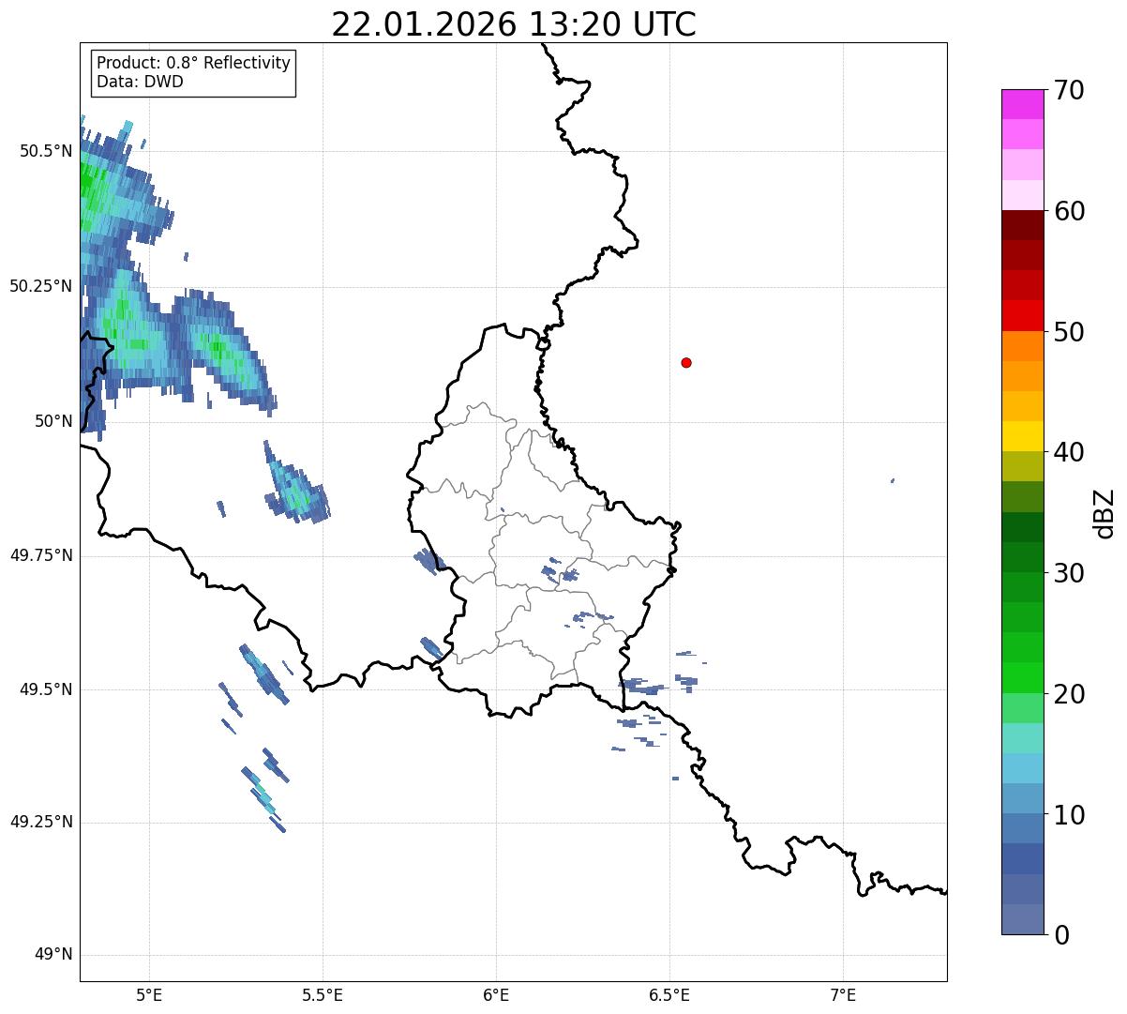The width and height of the screenshot is (1127, 1014).
Task: Click the longitude label "7°E"
Action: [843, 995]
